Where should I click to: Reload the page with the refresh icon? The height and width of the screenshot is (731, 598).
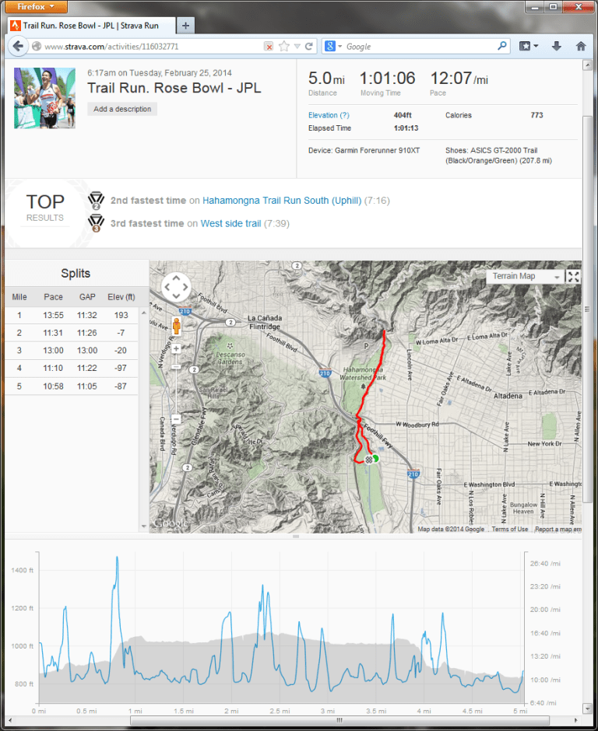click(x=308, y=46)
